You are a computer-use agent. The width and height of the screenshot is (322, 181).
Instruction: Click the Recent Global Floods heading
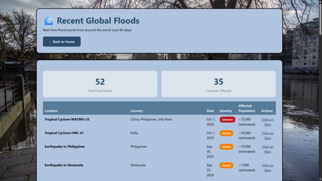click(x=98, y=21)
